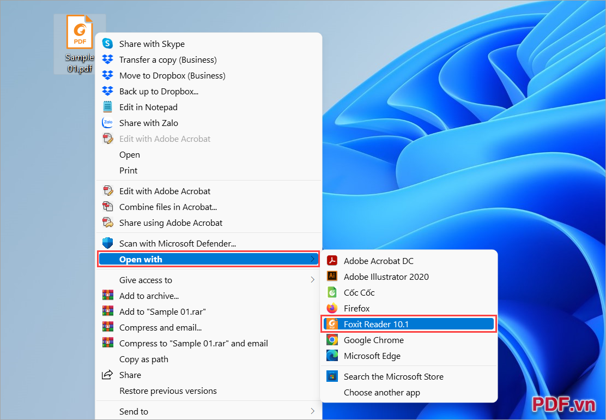
Task: Click the Dropbox icon beside Transfer a copy
Action: click(x=107, y=59)
